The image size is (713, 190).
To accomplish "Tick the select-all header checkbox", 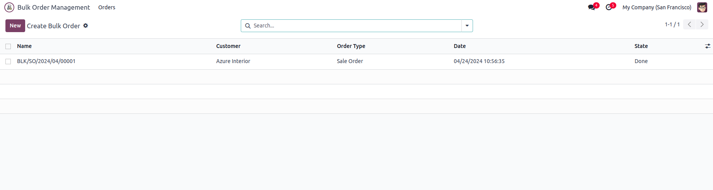I will click(x=8, y=46).
